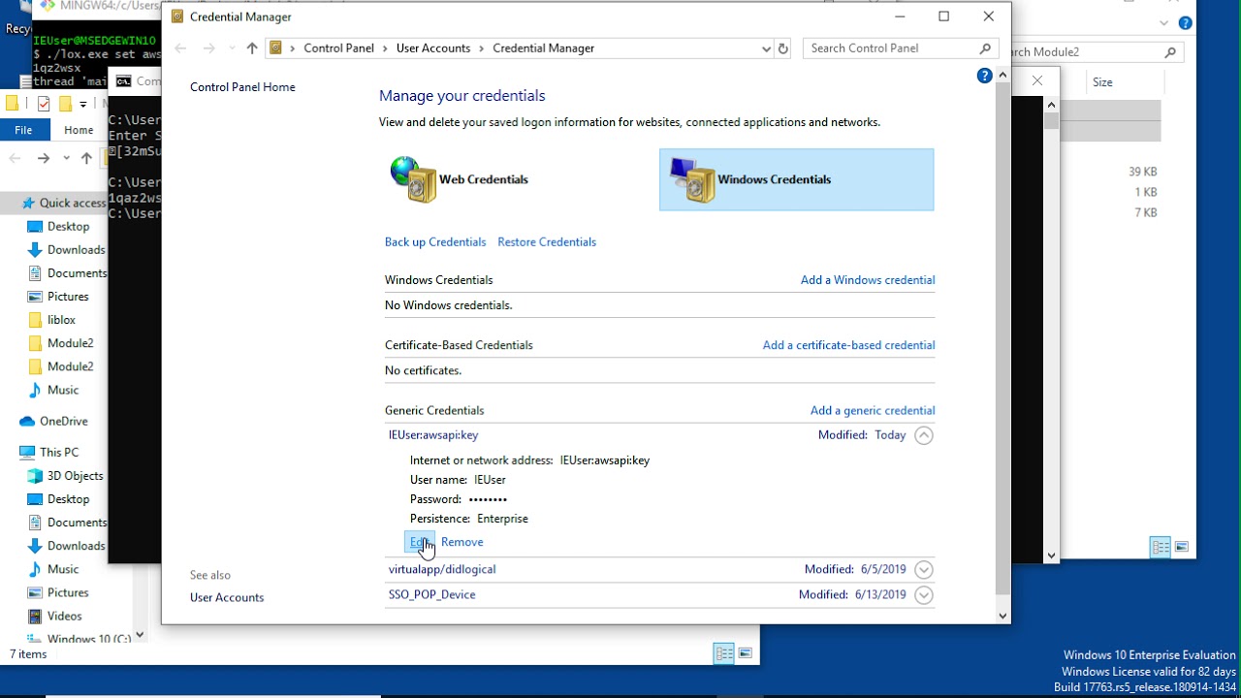Click search magnifier in rear Explorer window
The width and height of the screenshot is (1241, 698).
1170,52
